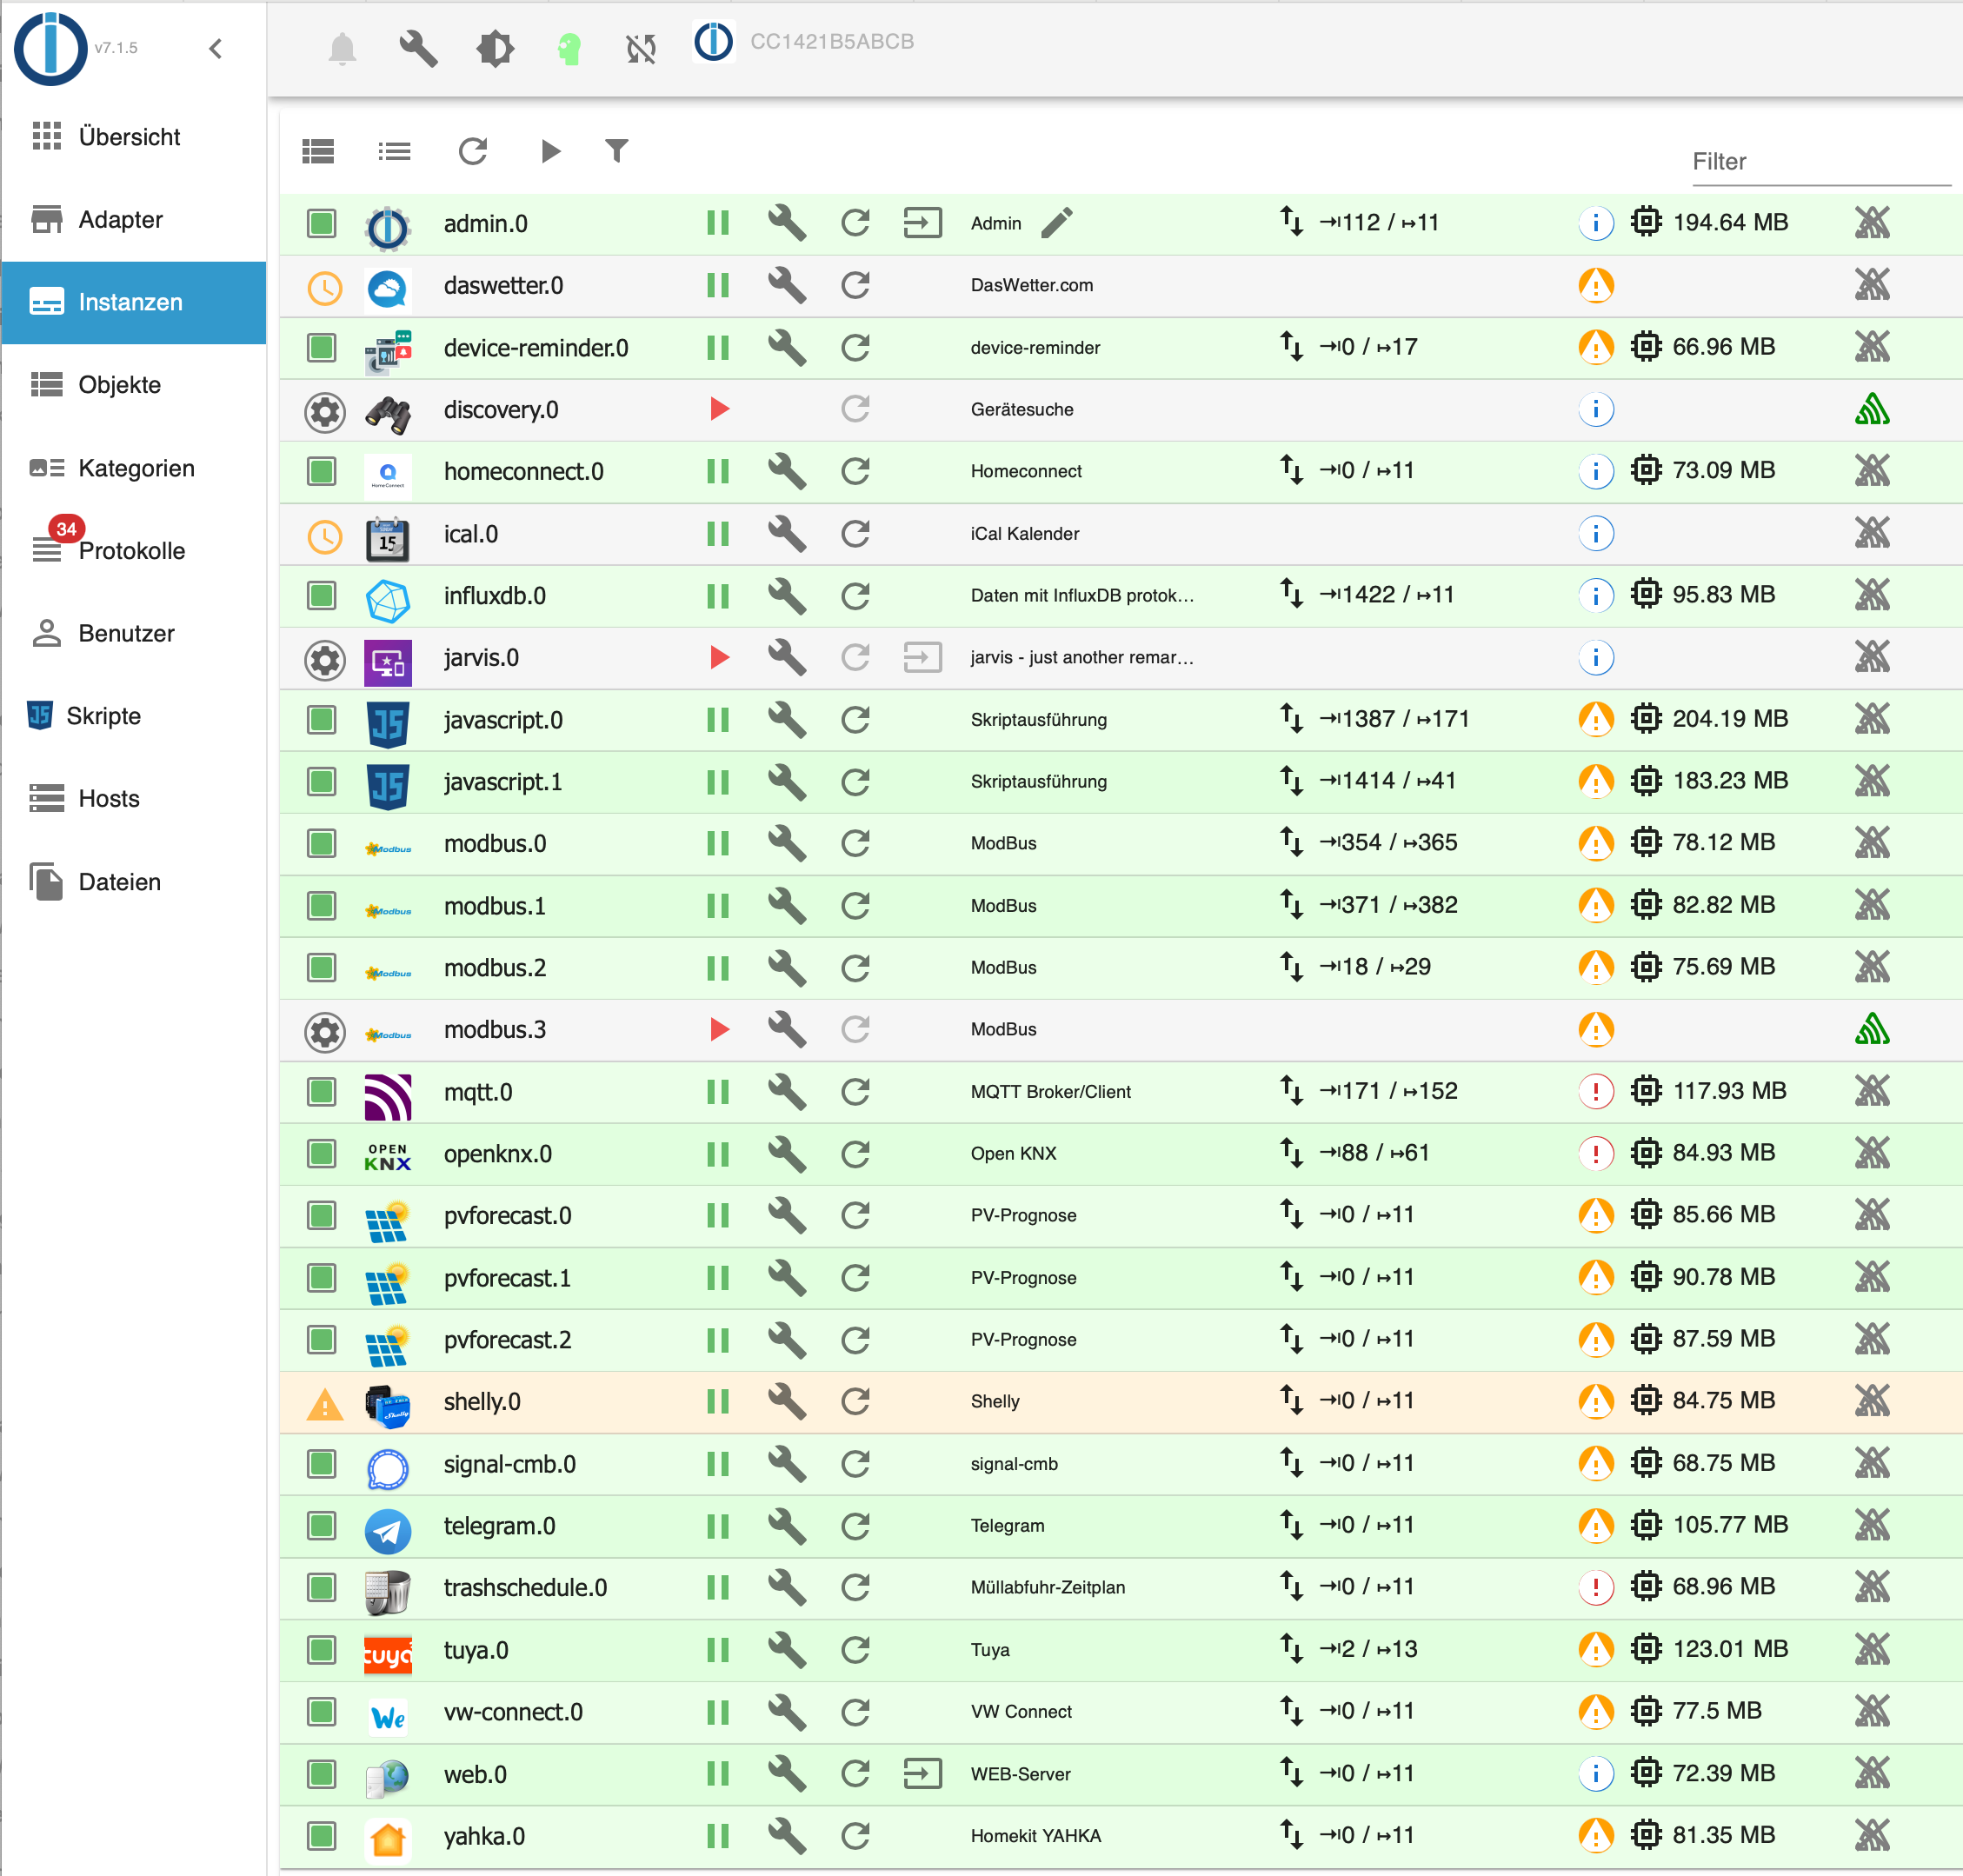Click the shelly.0 instance name
This screenshot has width=1963, height=1876.
(x=482, y=1401)
